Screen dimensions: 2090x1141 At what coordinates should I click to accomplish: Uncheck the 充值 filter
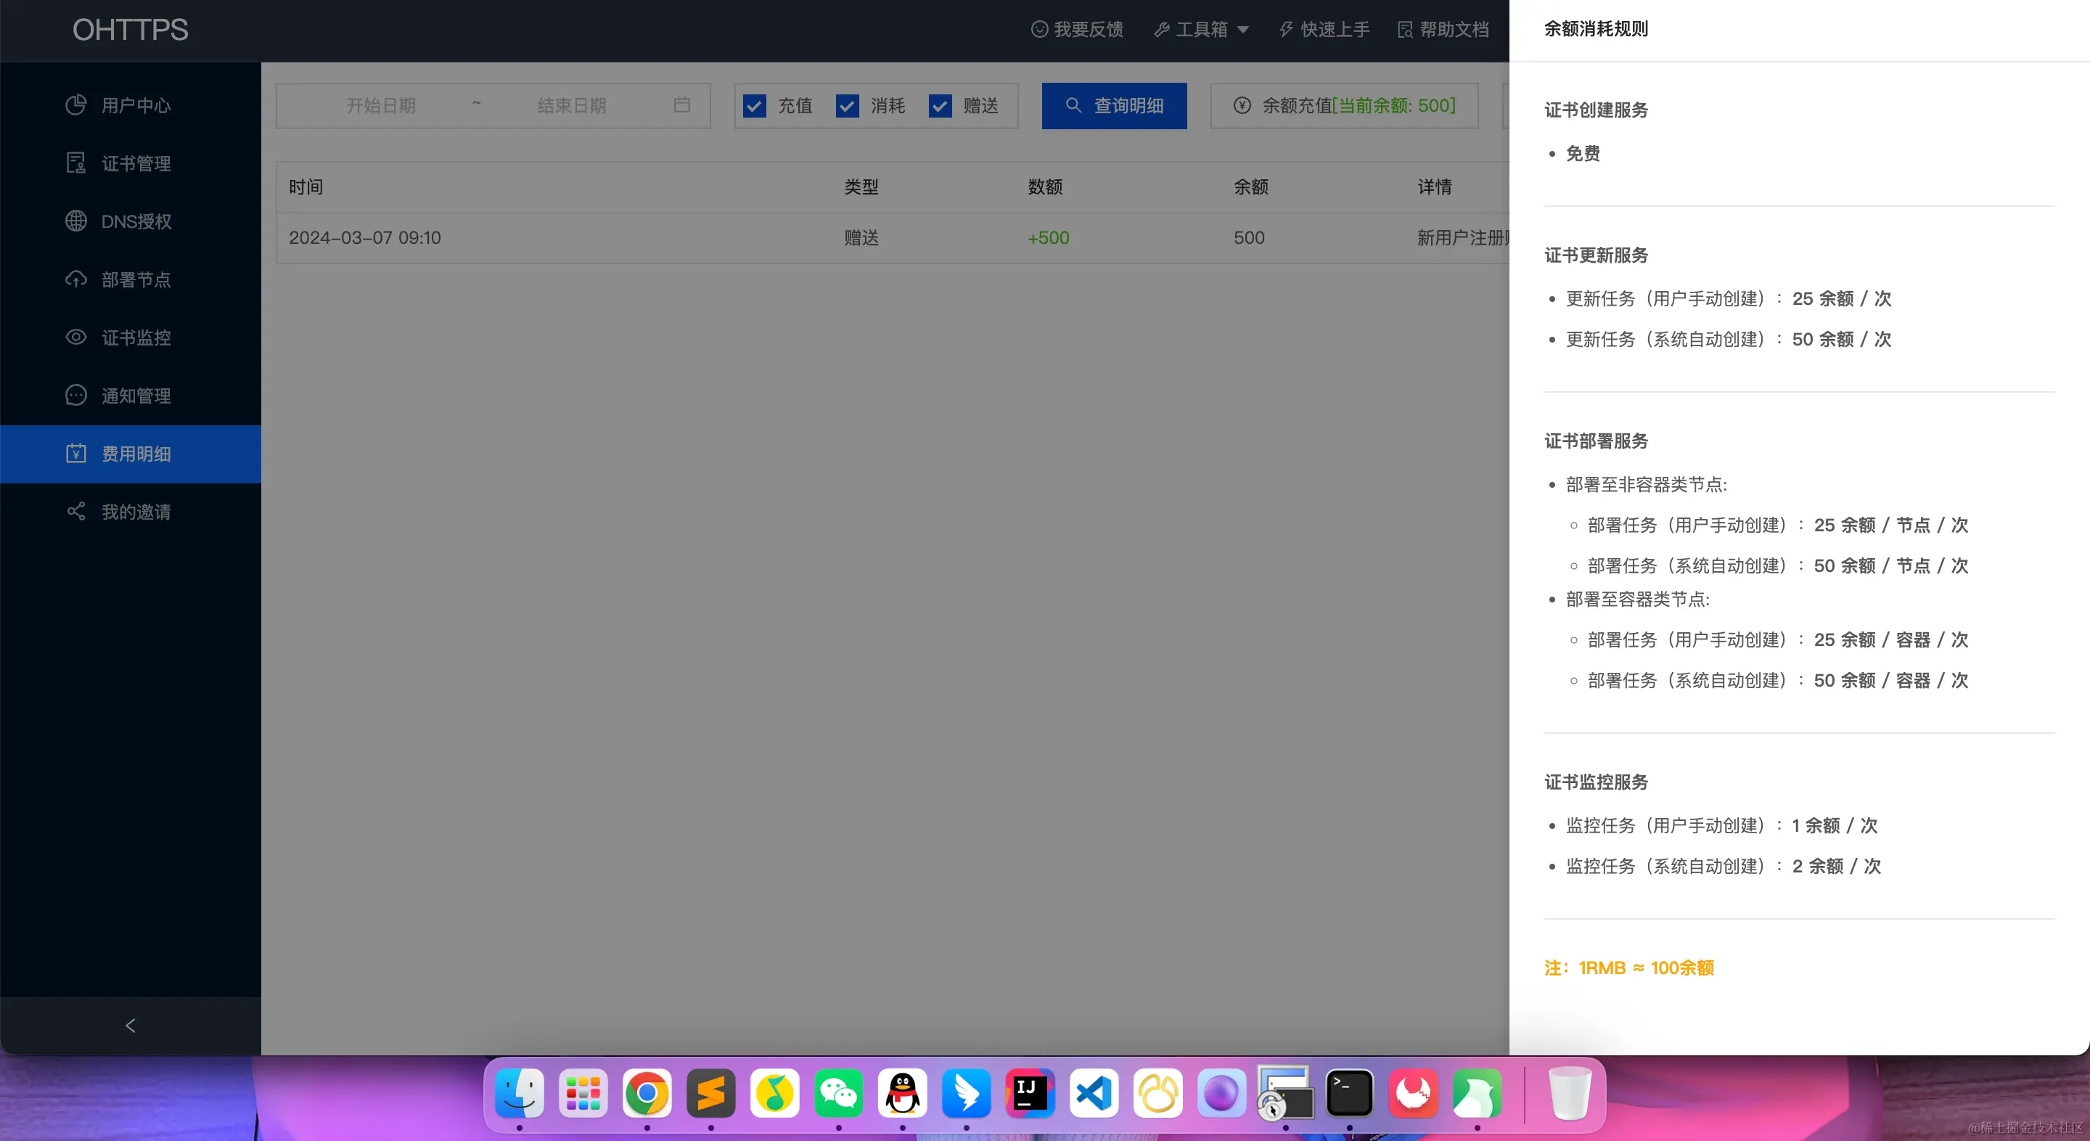coord(755,105)
